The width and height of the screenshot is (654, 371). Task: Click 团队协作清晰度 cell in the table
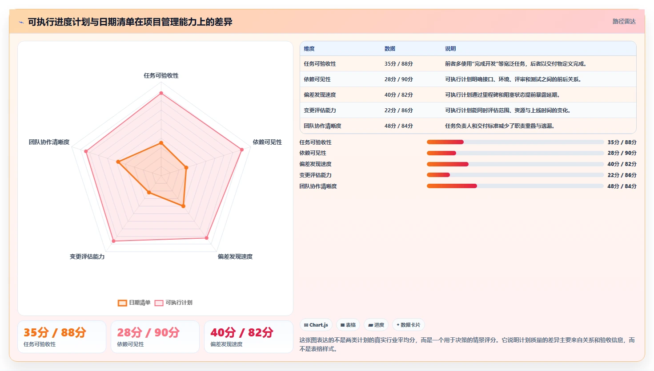(x=323, y=126)
